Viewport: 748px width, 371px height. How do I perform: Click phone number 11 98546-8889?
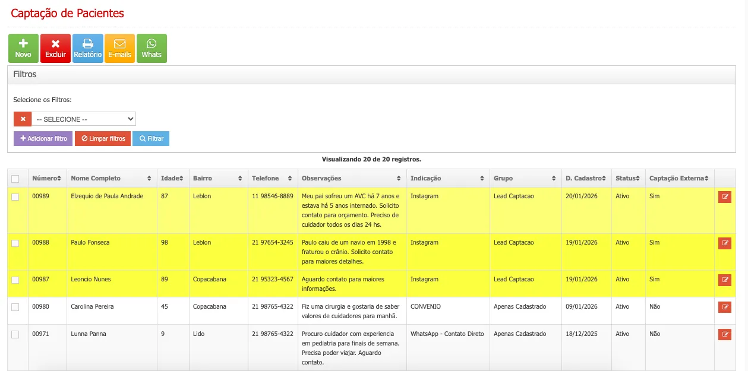pos(273,196)
